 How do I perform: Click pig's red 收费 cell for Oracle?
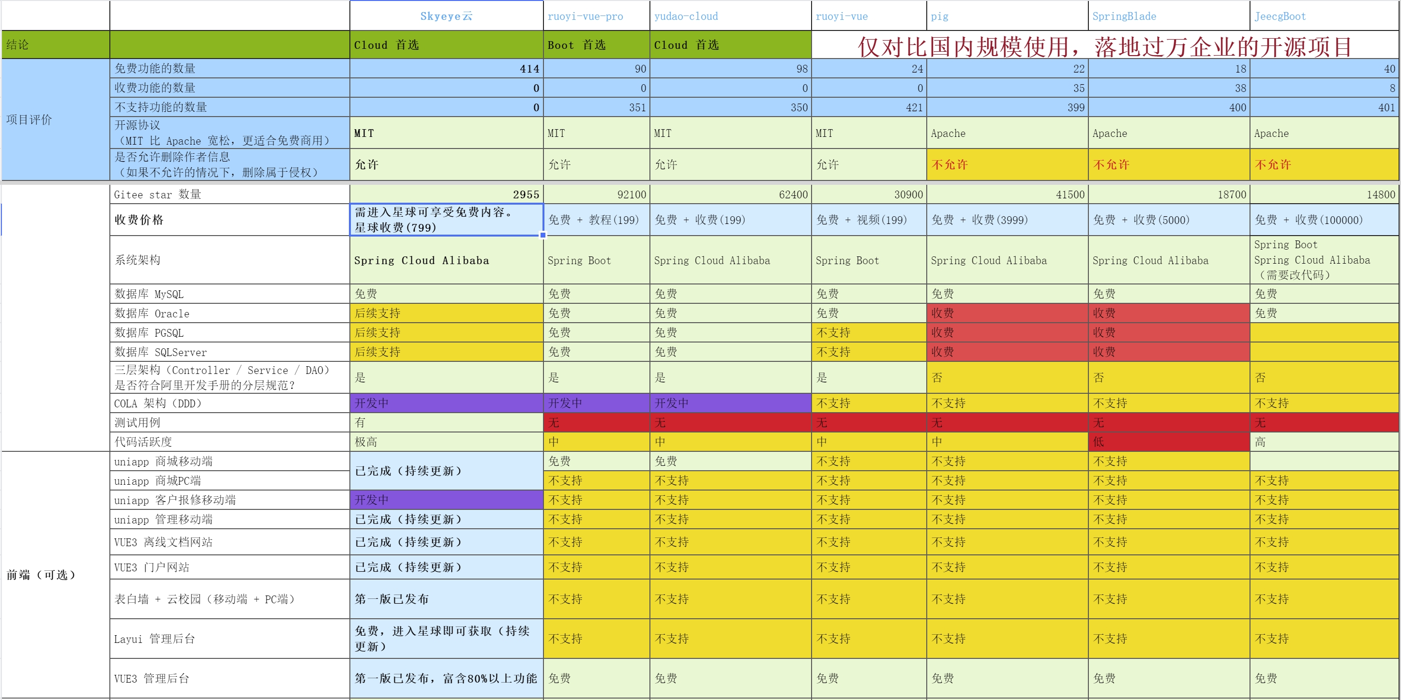[x=1007, y=313]
